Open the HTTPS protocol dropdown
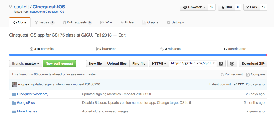Screen dimensions: 274x118 (159, 64)
